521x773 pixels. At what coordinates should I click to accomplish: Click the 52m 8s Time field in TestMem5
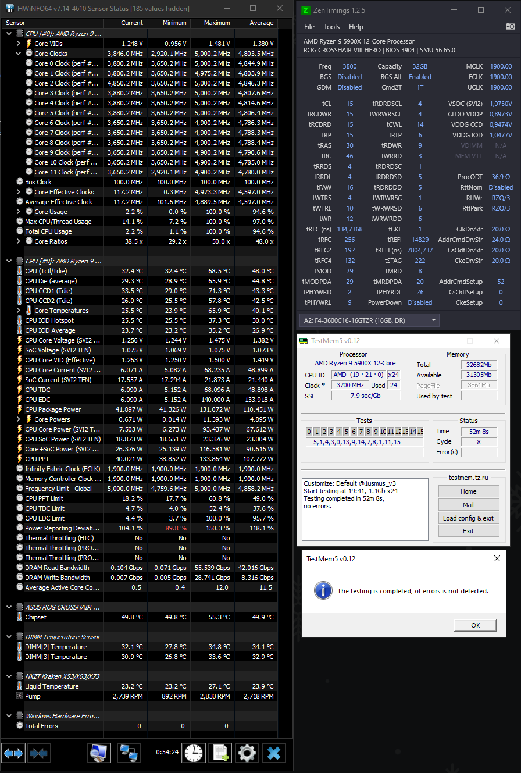(x=479, y=431)
